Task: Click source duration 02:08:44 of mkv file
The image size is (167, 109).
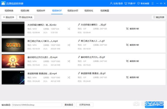Action: (36, 33)
